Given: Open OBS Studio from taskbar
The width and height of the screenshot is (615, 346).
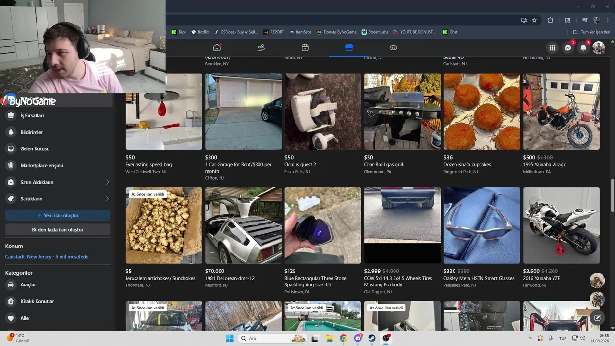Looking at the screenshot, I should 386,338.
